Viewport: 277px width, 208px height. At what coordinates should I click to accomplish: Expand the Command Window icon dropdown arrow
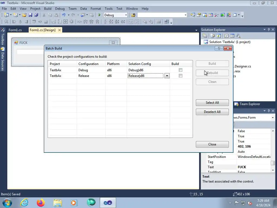(x=239, y=15)
